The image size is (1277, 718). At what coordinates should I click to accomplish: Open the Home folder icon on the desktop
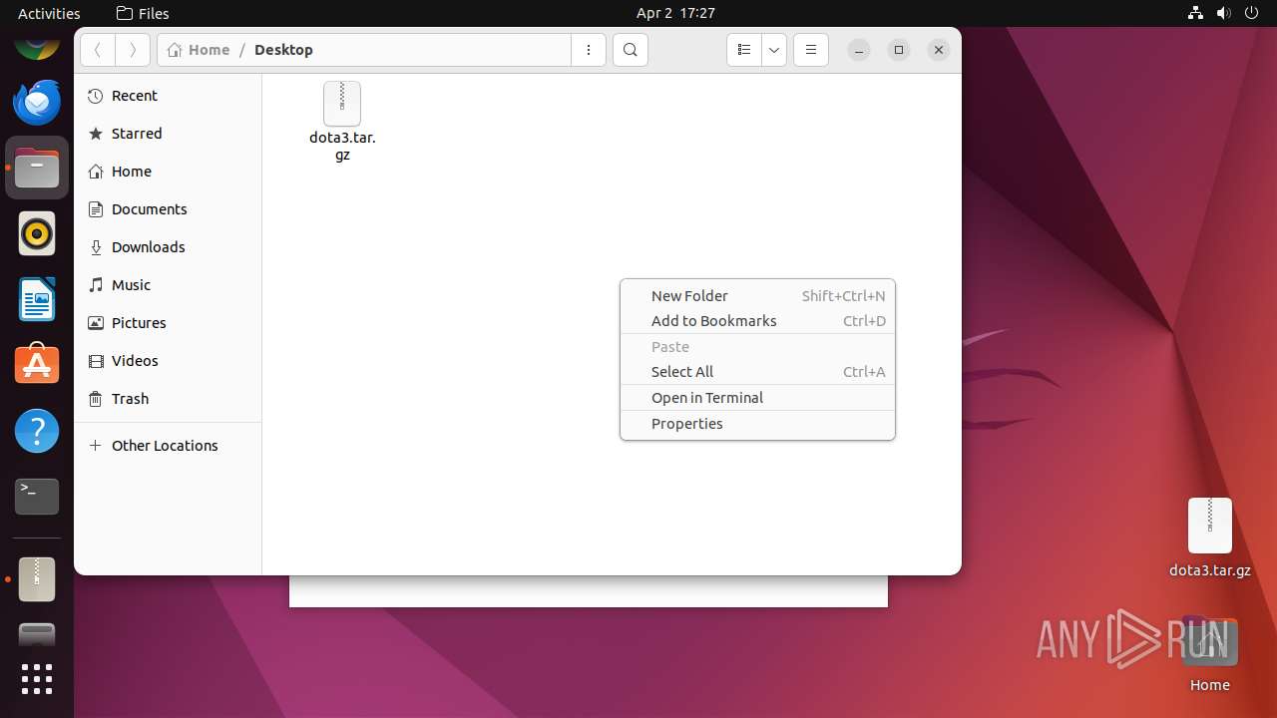[1210, 654]
